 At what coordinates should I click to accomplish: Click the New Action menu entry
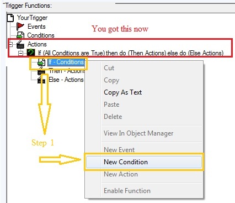click(x=121, y=174)
